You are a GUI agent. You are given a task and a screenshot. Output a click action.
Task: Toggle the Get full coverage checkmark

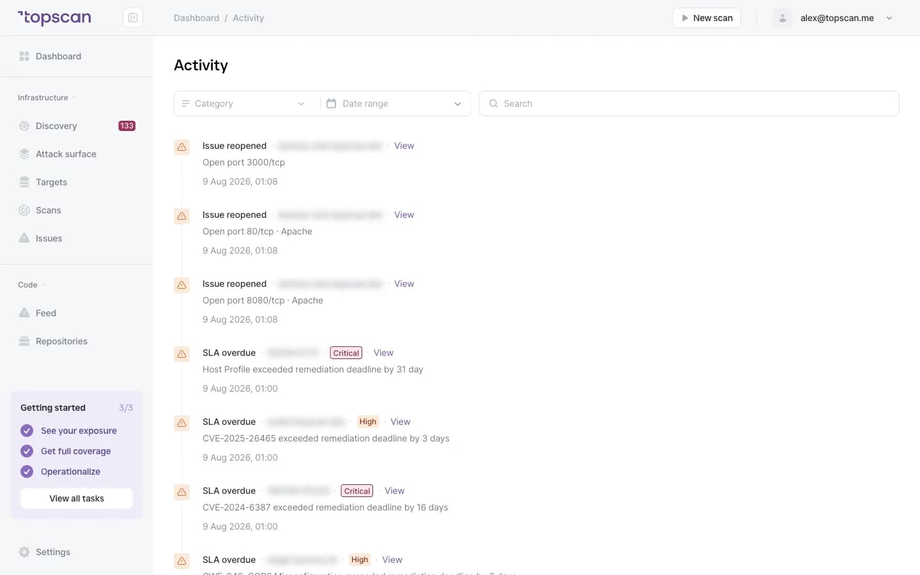[27, 451]
